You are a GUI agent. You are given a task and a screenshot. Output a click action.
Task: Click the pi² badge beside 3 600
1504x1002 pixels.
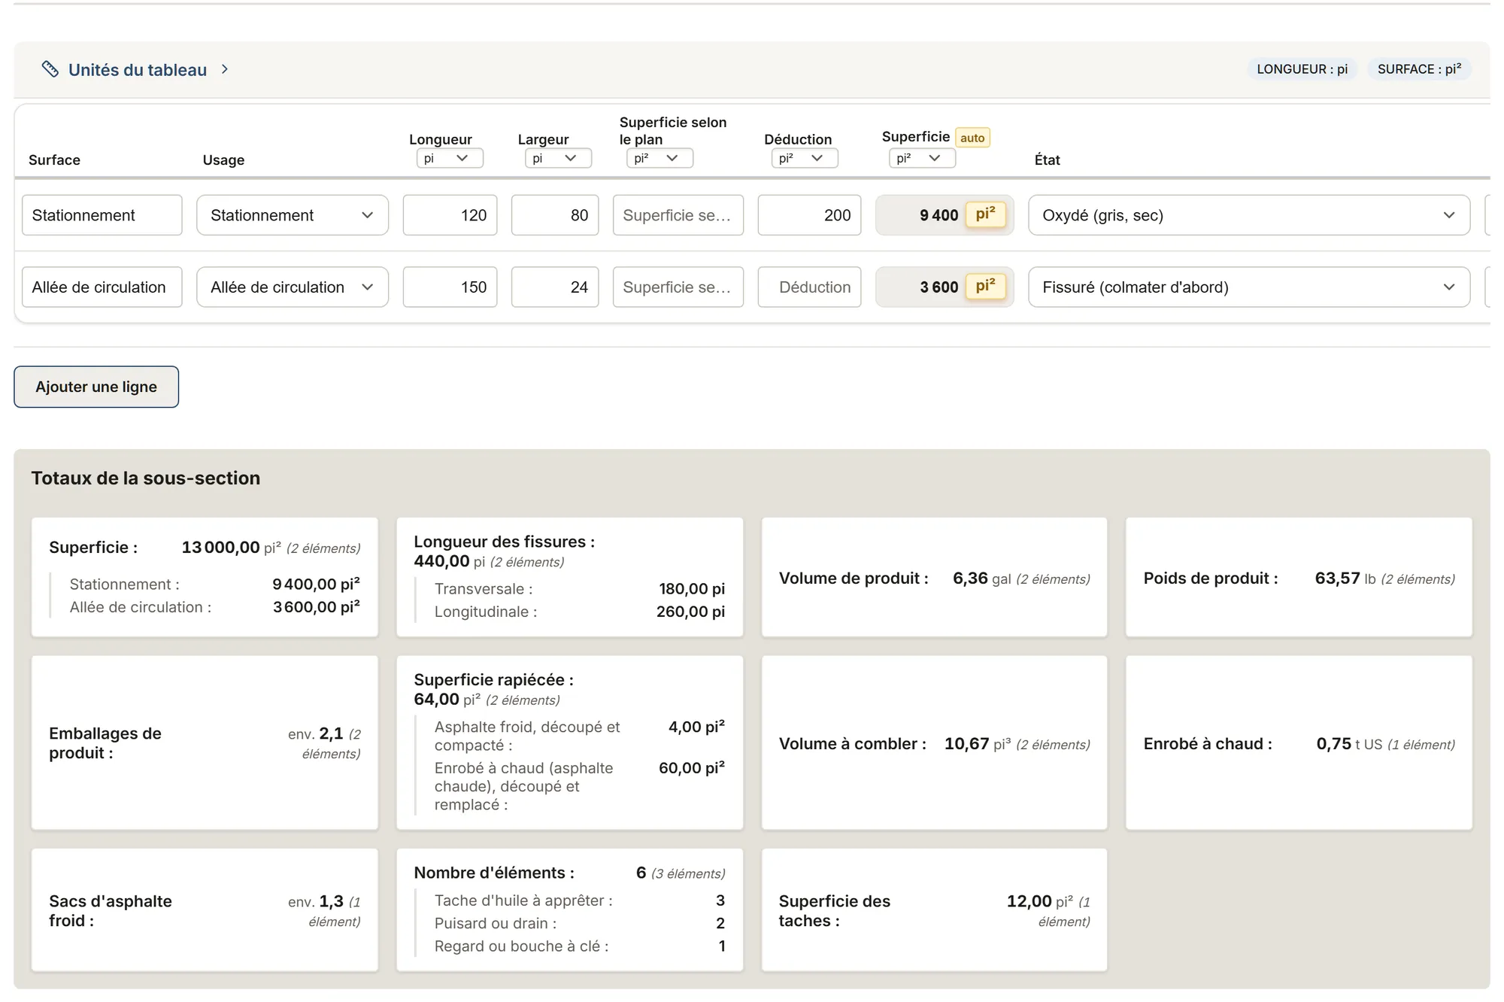click(x=985, y=287)
